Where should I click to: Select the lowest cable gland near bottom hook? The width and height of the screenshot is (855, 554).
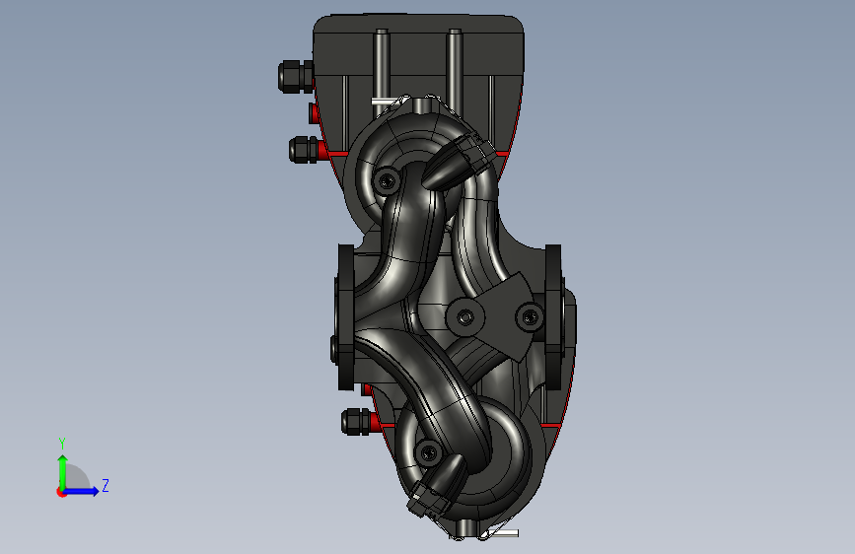360,422
